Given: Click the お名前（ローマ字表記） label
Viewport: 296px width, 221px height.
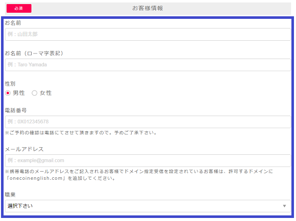Looking at the screenshot, I should pos(34,53).
